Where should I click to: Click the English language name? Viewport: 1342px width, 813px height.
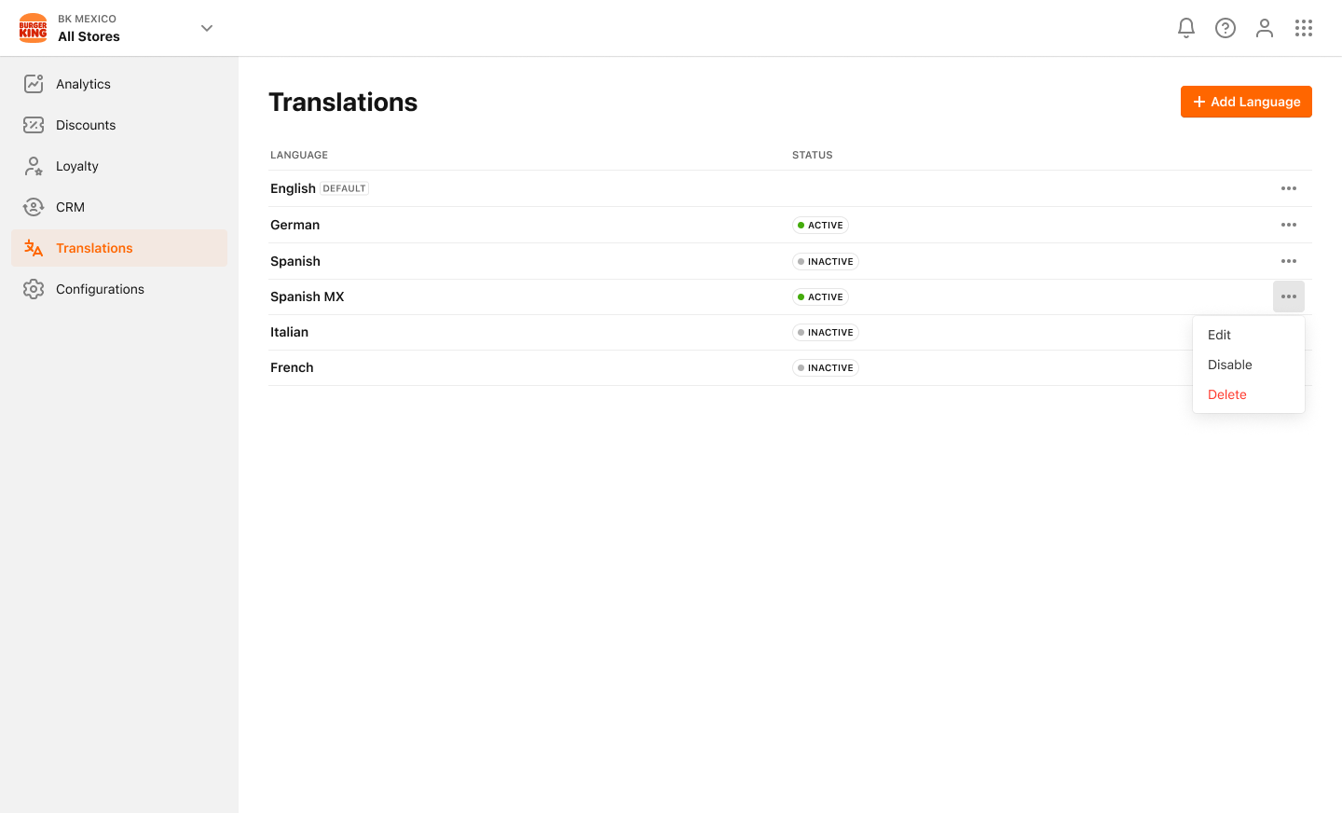[293, 188]
